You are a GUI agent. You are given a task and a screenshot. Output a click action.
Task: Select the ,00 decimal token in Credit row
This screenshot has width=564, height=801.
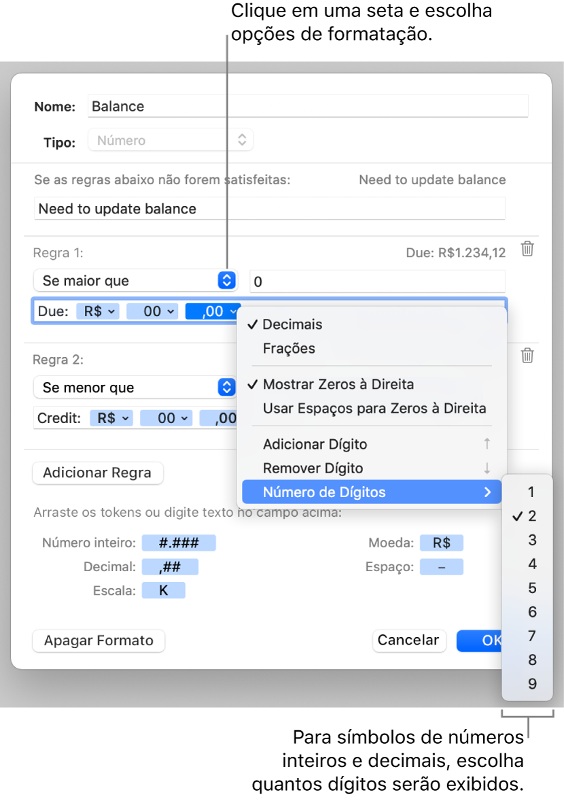pyautogui.click(x=219, y=418)
